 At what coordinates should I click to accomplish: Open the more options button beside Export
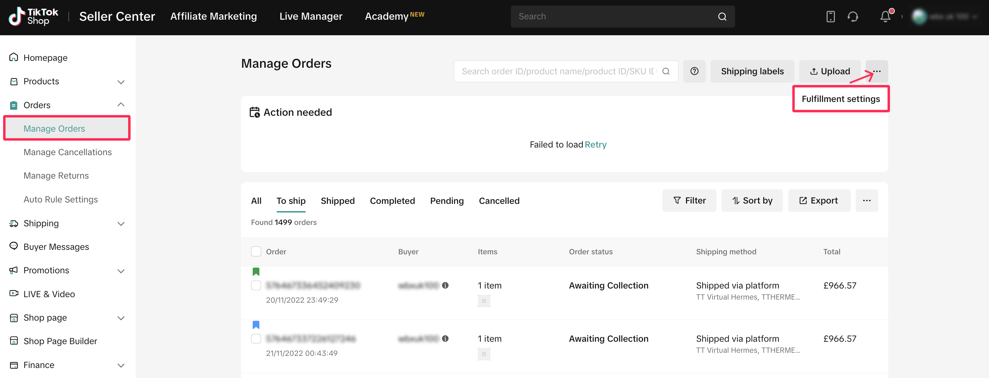coord(866,201)
